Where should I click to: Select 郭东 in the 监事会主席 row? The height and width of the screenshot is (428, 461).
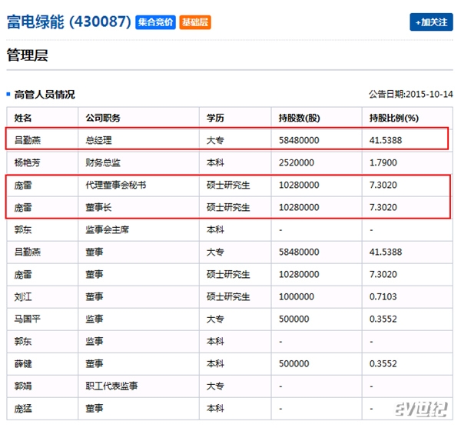[x=23, y=229]
